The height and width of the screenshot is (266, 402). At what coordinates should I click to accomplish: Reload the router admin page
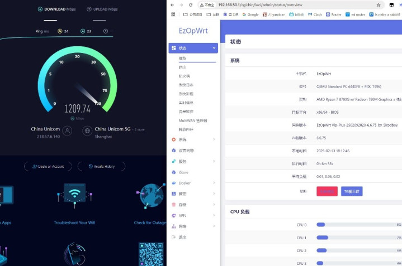pos(191,5)
